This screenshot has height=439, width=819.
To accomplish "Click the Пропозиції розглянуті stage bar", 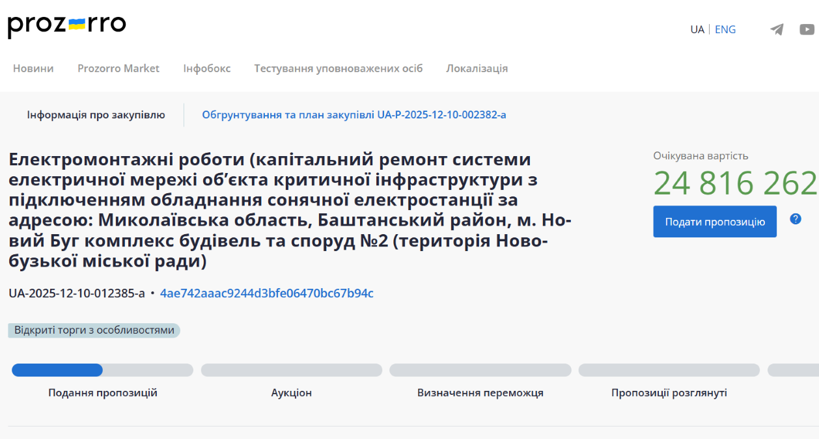I will point(669,370).
